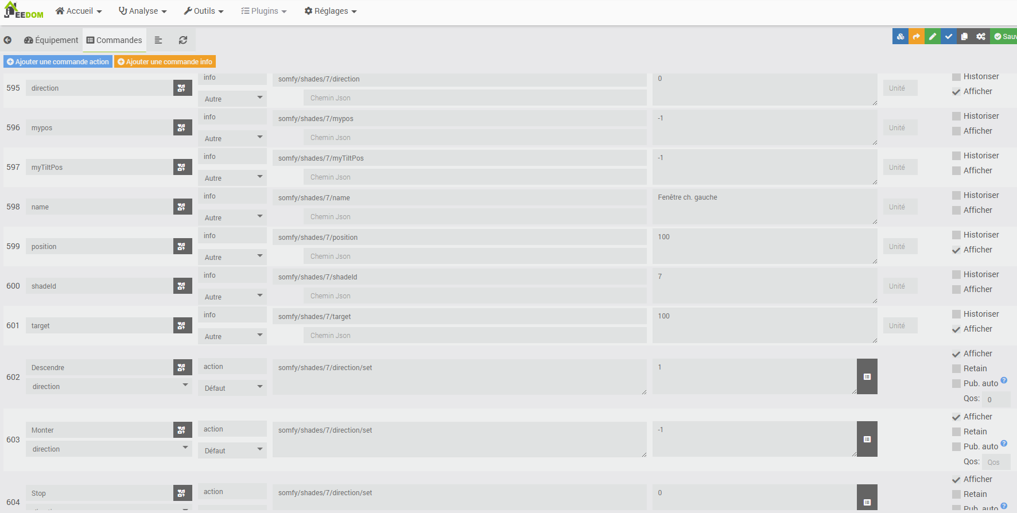Check Afficher for mypos command
The height and width of the screenshot is (513, 1017).
[x=956, y=131]
